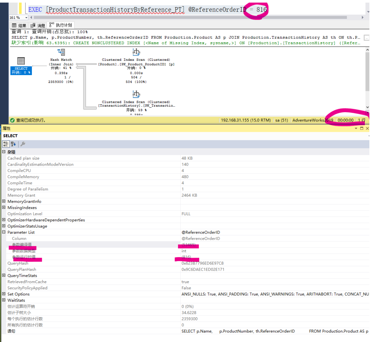Switch to the 结果 tab
Image resolution: width=371 pixels, height=342 pixels.
click(x=19, y=25)
